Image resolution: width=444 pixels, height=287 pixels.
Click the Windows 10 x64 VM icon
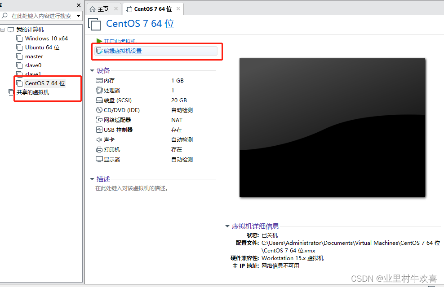coord(19,39)
